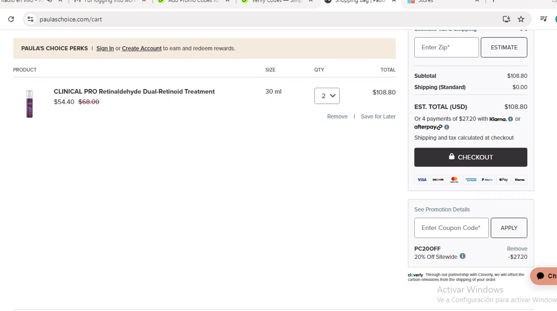Focus the Enter Coupon Code field
The height and width of the screenshot is (311, 557).
click(x=451, y=228)
